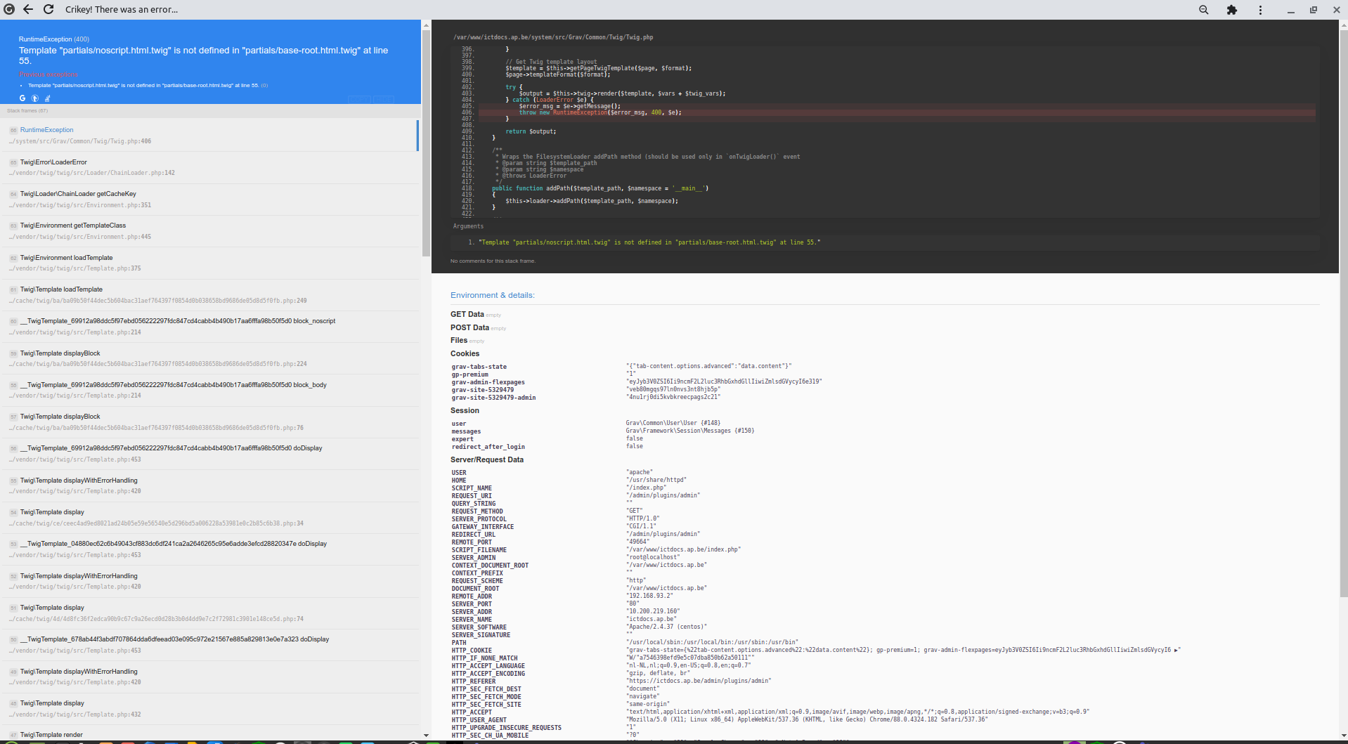Screen dimensions: 1348x744
Task: Select the __TwigTemplate_69912a doDisplay frame
Action: (x=209, y=453)
